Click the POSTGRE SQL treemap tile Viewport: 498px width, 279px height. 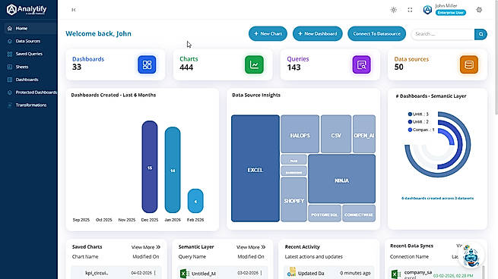tap(325, 214)
